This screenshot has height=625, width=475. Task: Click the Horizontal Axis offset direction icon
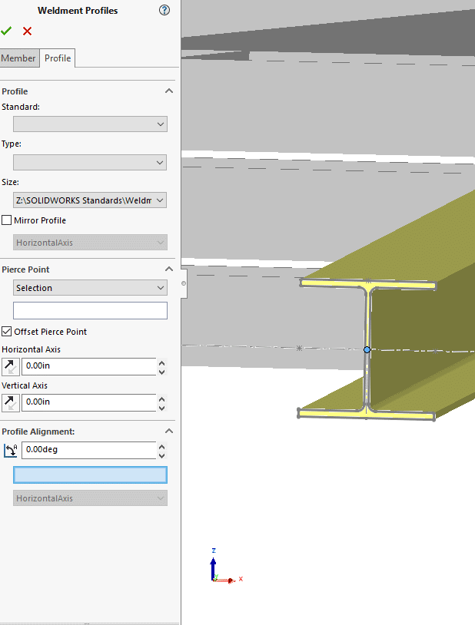(11, 366)
